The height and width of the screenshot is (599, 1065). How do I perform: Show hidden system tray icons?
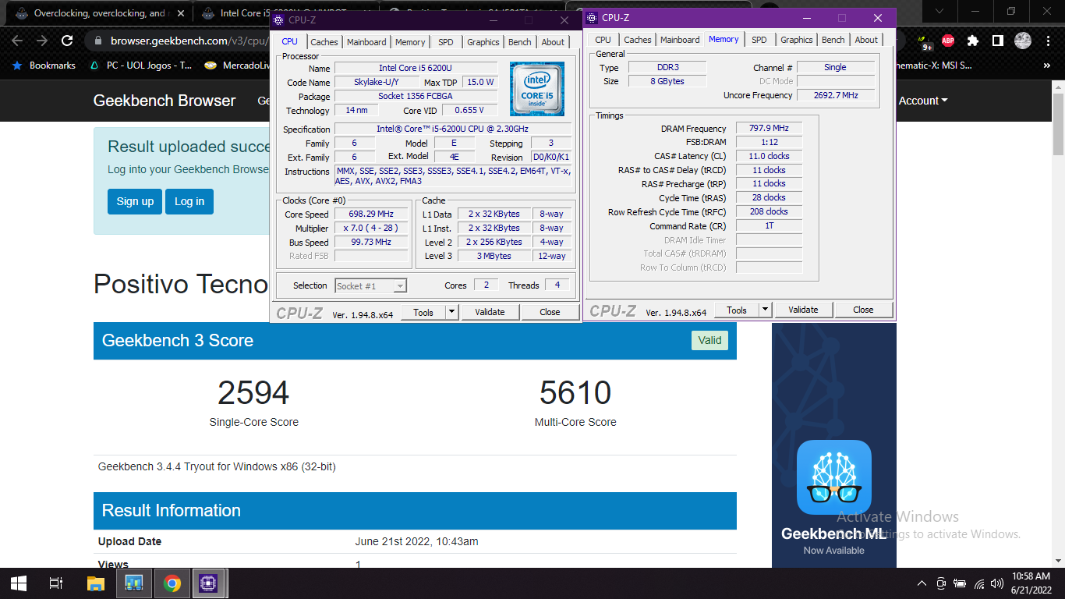click(x=922, y=583)
